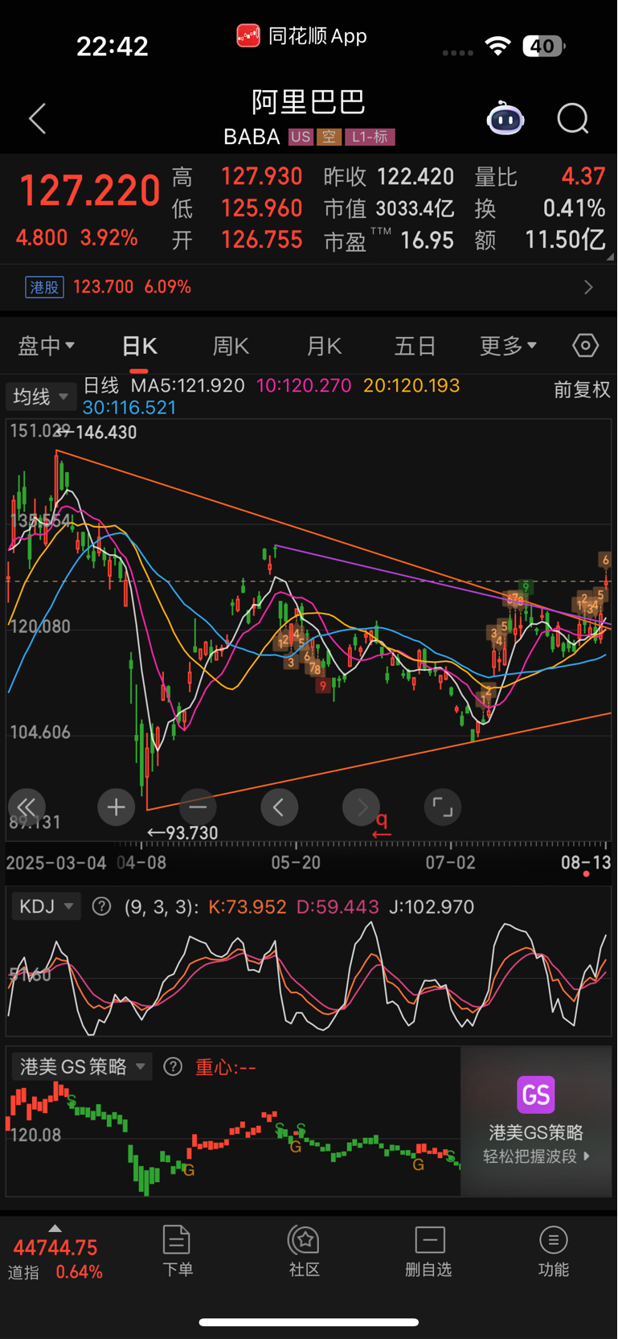Screen dimensions: 618x1339
Task: Expand the 港股 quote row chevron
Action: point(588,287)
